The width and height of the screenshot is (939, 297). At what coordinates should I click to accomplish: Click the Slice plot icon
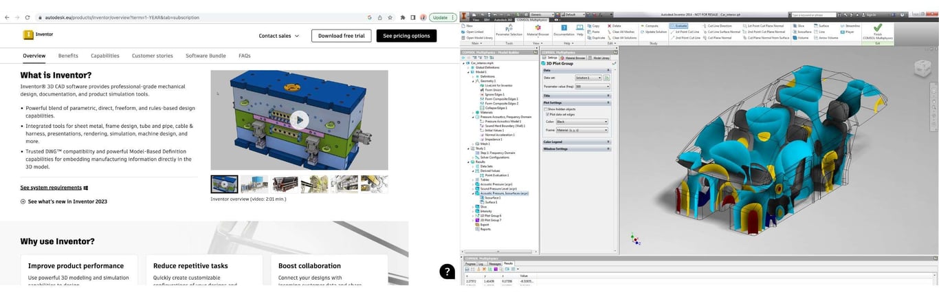[794, 25]
